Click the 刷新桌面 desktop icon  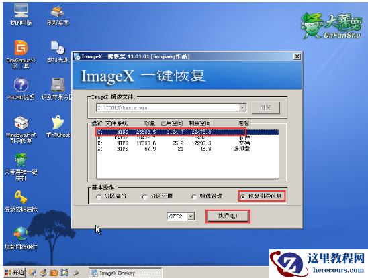click(x=58, y=15)
